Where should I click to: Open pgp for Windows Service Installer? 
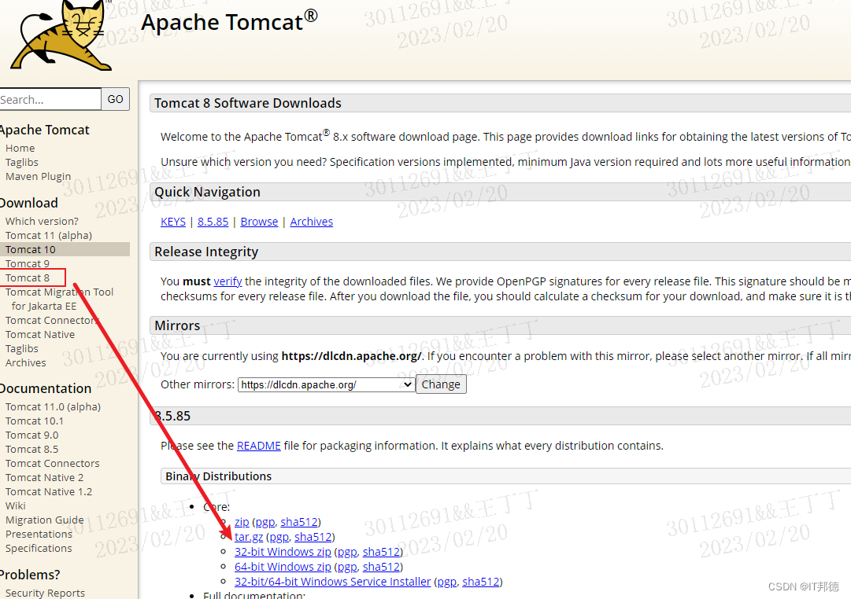(x=447, y=582)
